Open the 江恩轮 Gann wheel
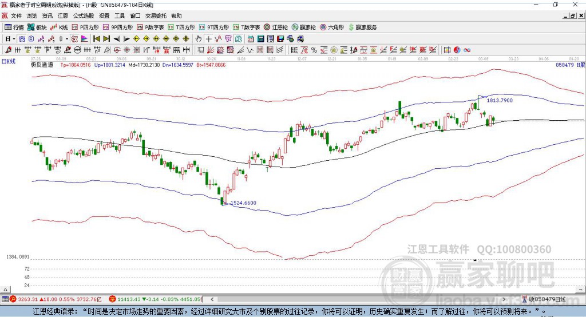Viewport: 586px width, 317px height. click(x=276, y=27)
